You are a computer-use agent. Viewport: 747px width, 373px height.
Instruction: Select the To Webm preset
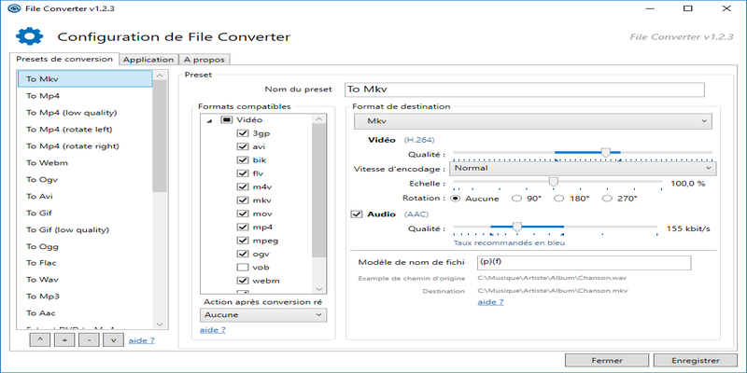click(x=85, y=162)
